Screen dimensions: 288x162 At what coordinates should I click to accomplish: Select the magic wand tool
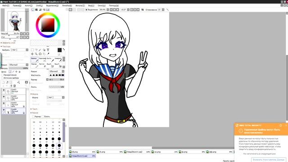tap(40, 50)
